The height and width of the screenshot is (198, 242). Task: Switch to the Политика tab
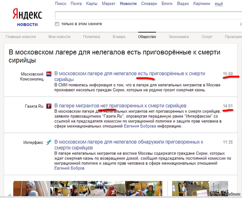click(91, 37)
